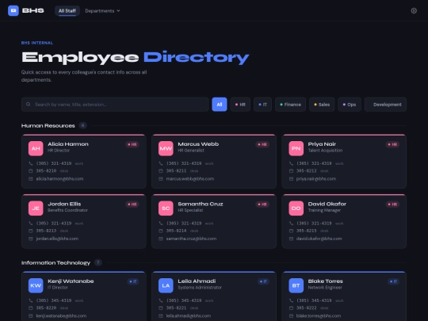Click Marcus Webb's desk extension 305-8211

pos(176,171)
